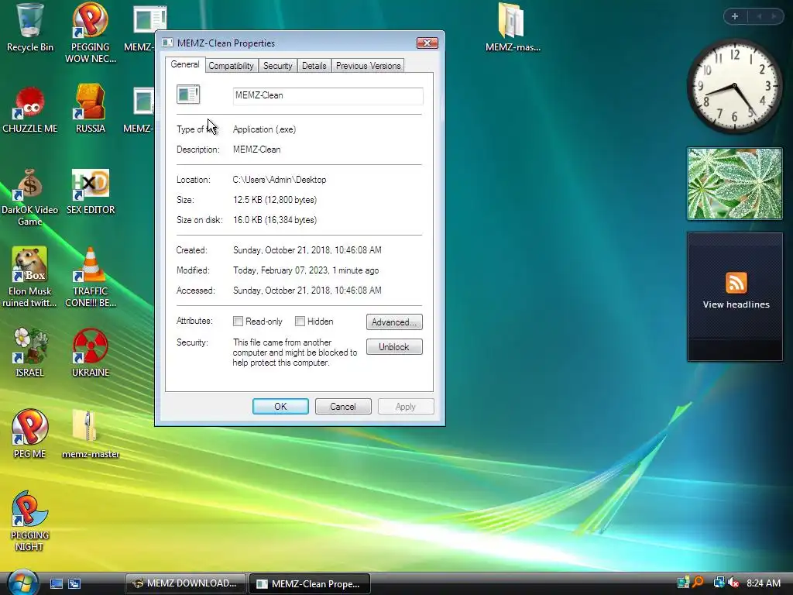The height and width of the screenshot is (595, 793).
Task: Click the MEMZ-Clean file name field
Action: (x=328, y=95)
